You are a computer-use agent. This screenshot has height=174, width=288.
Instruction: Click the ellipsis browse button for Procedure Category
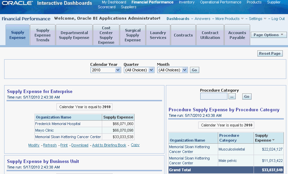tap(232, 96)
